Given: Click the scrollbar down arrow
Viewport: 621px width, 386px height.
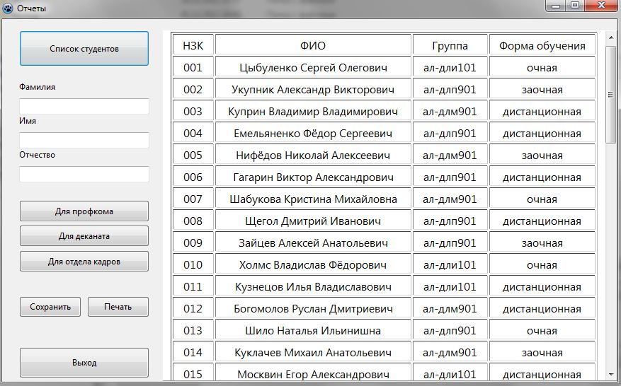Looking at the screenshot, I should pos(610,374).
